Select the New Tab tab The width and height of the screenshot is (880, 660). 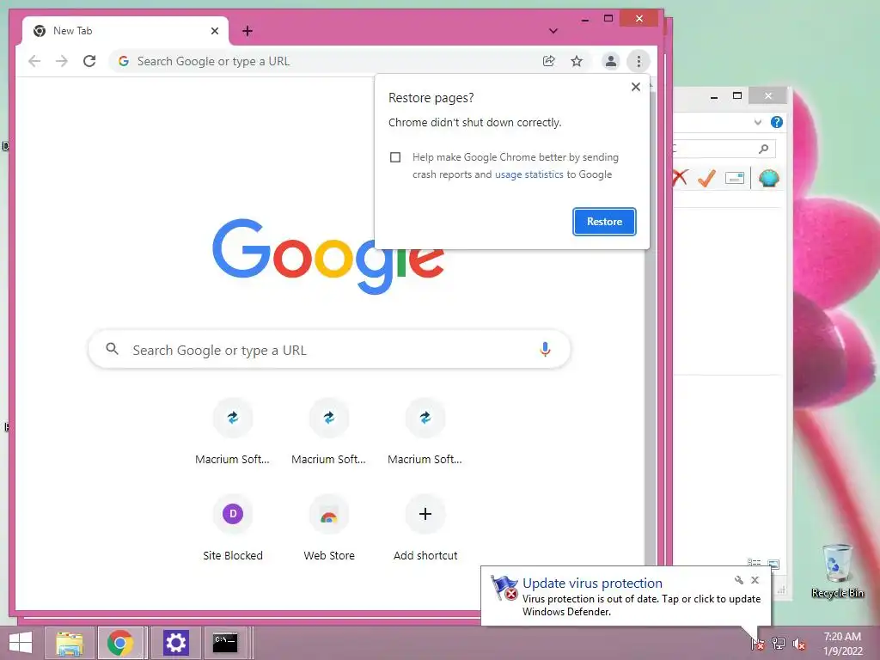tap(125, 31)
